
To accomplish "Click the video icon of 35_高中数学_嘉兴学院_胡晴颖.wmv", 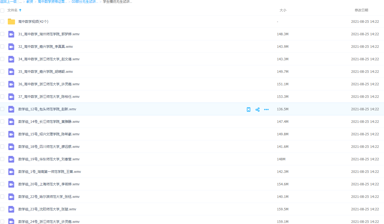I will [11, 72].
